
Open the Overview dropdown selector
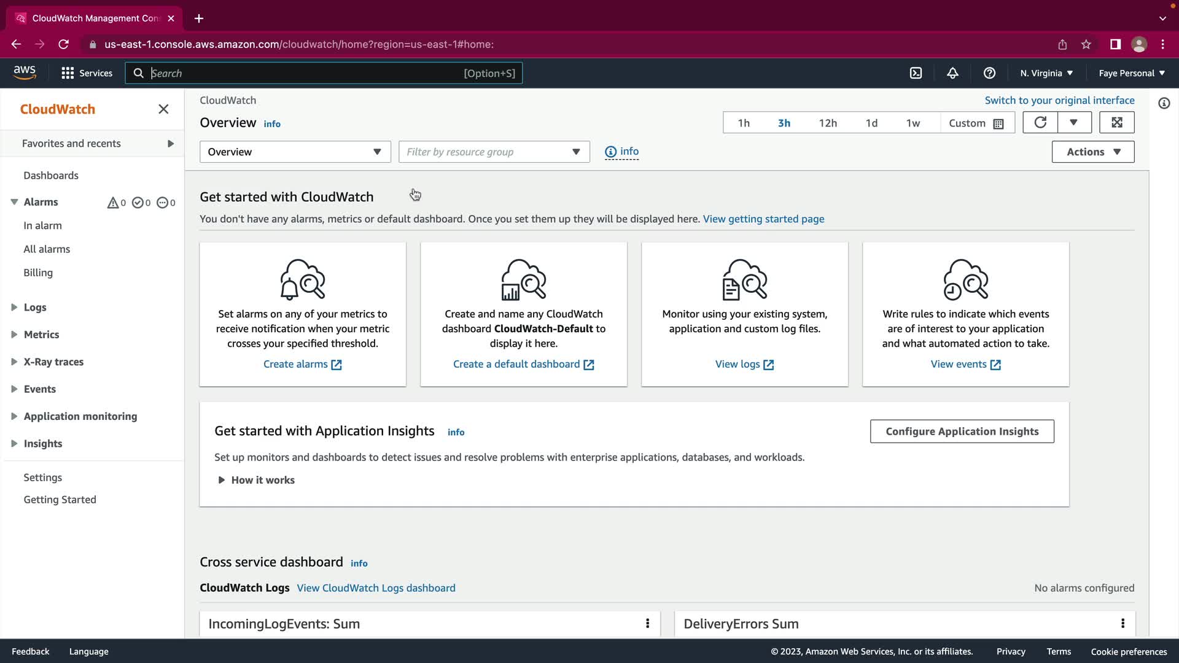tap(295, 152)
